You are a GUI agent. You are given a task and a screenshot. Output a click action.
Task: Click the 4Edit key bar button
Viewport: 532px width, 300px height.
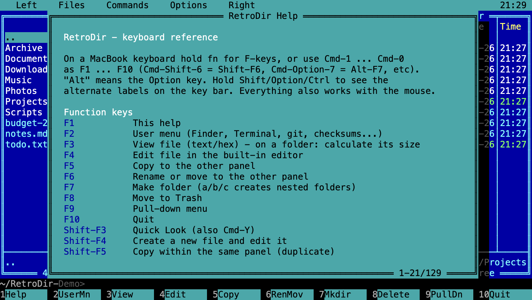183,295
